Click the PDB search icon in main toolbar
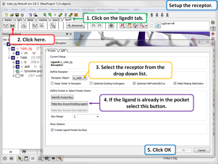 pyautogui.click(x=30, y=15)
